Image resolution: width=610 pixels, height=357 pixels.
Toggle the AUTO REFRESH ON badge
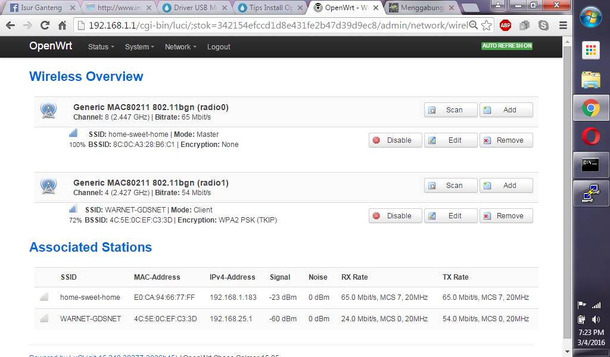(x=507, y=46)
